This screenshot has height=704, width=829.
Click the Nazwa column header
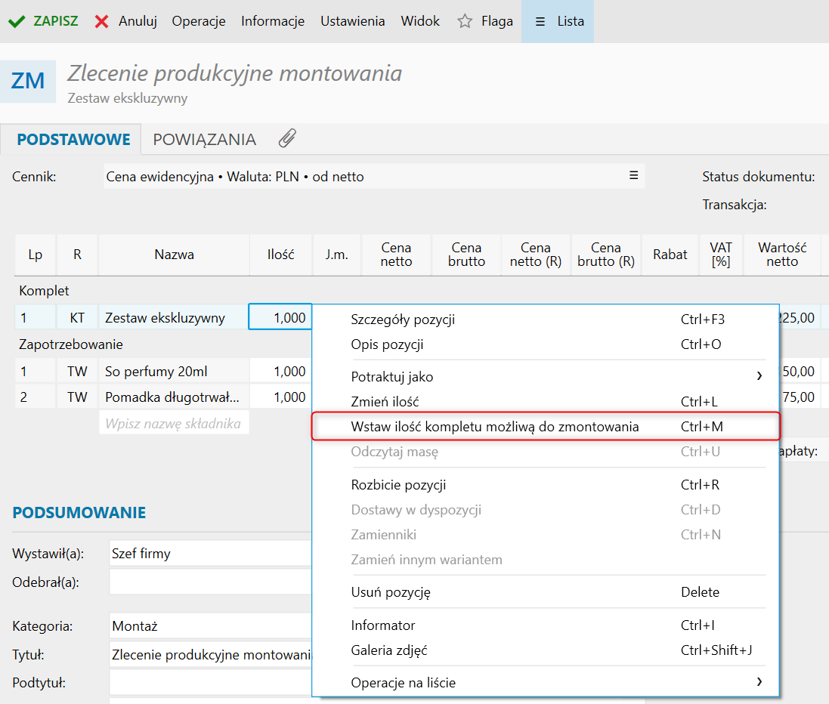point(174,255)
